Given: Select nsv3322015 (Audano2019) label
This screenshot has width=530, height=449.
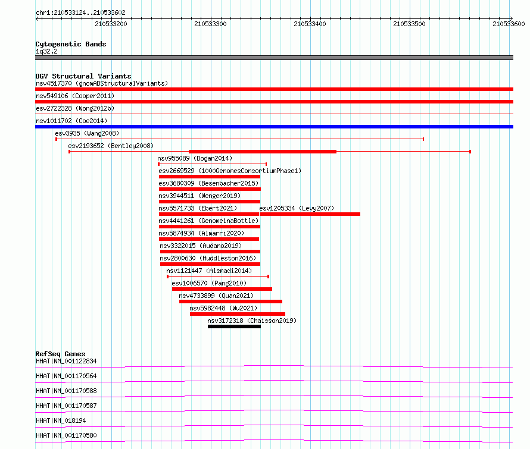Looking at the screenshot, I should pyautogui.click(x=201, y=246).
